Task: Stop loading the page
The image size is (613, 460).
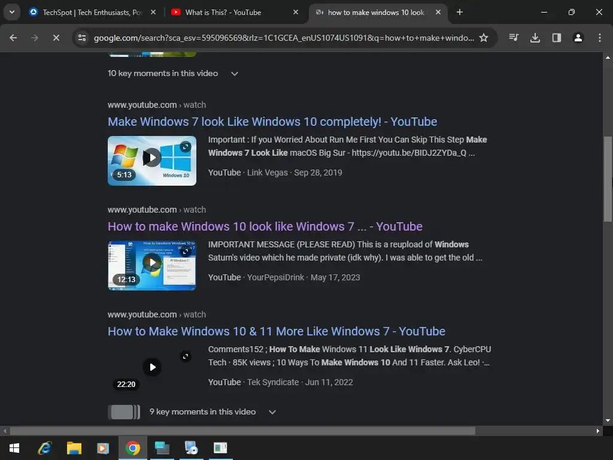Action: pos(56,38)
